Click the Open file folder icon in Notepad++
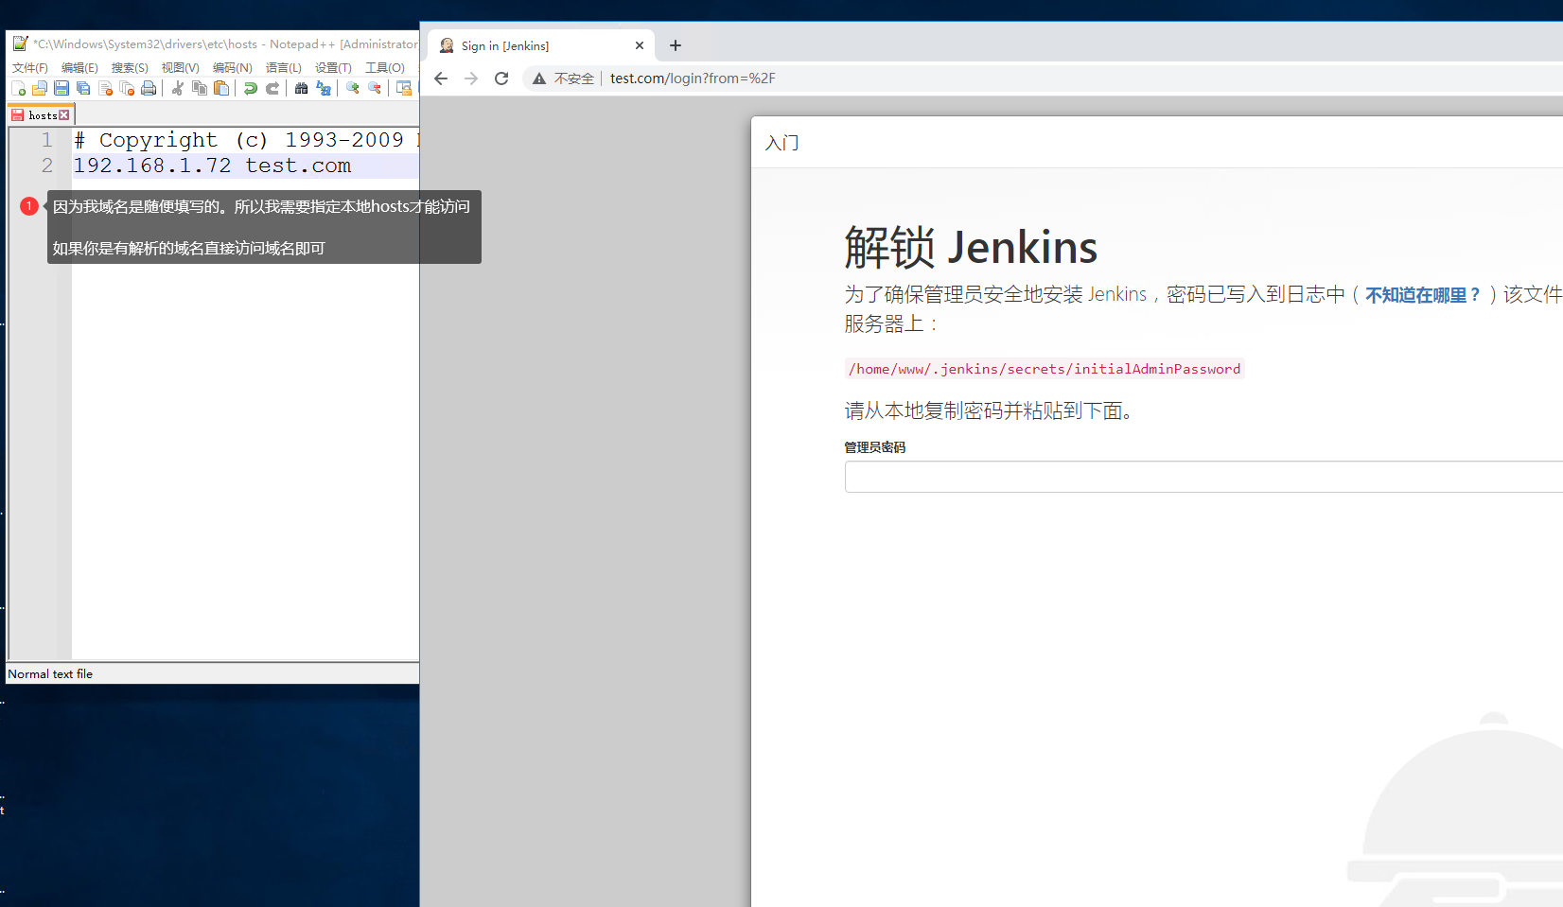The image size is (1563, 907). [40, 88]
